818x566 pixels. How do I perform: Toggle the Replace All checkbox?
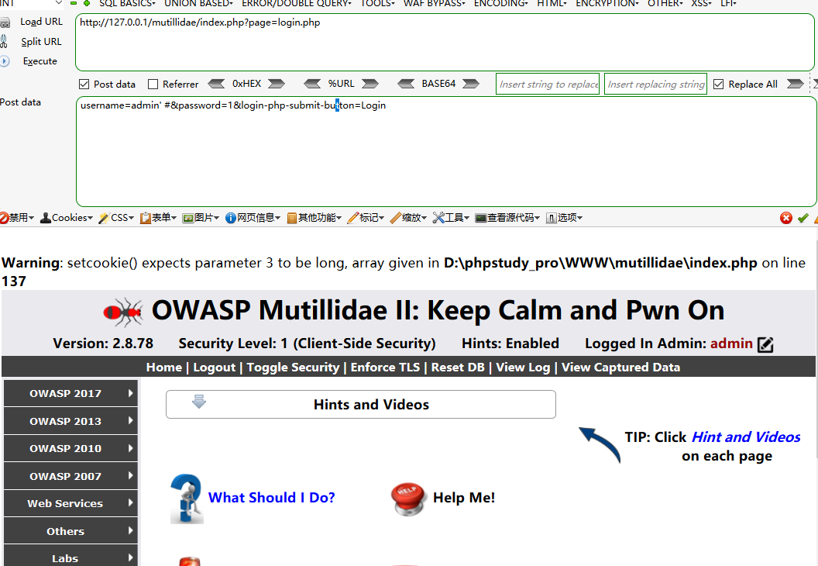[x=718, y=84]
